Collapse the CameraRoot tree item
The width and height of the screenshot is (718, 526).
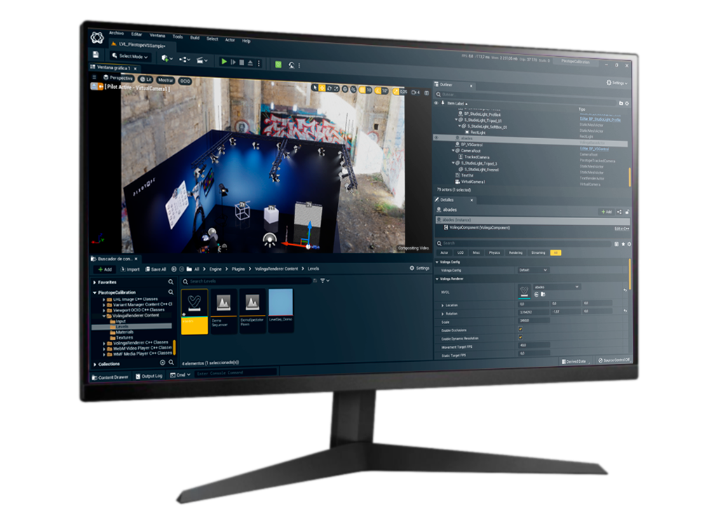454,150
